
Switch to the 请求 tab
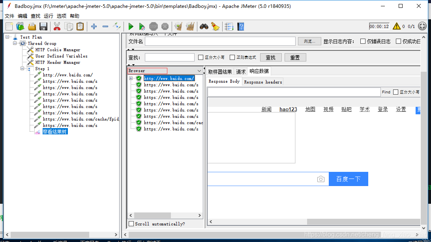[241, 72]
